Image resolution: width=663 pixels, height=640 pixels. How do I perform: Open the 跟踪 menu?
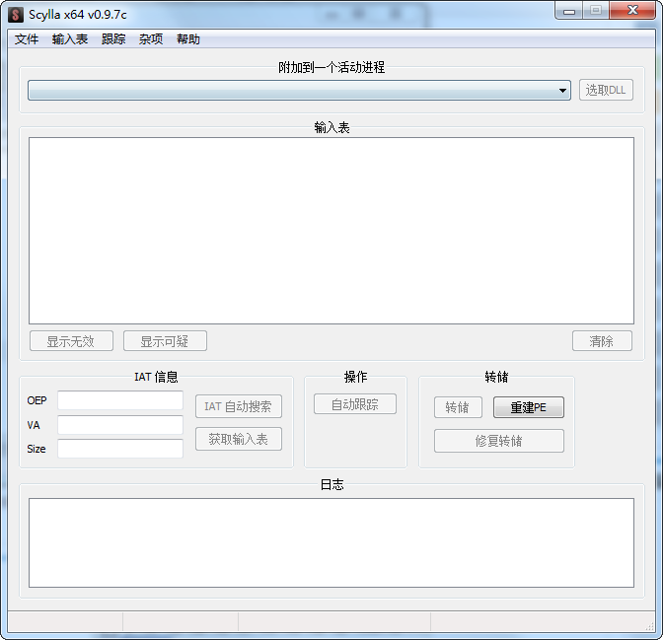(113, 39)
